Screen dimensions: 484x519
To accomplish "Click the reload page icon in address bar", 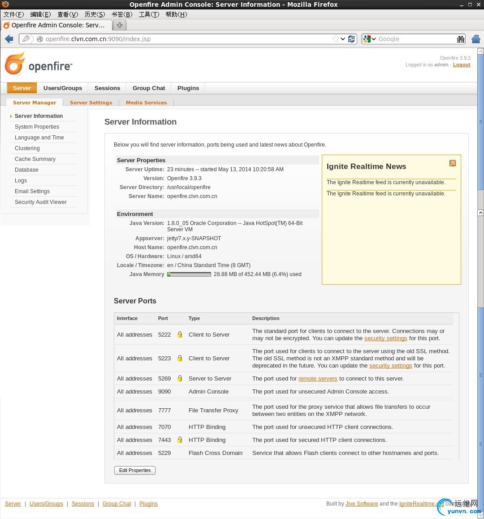I will tap(351, 39).
